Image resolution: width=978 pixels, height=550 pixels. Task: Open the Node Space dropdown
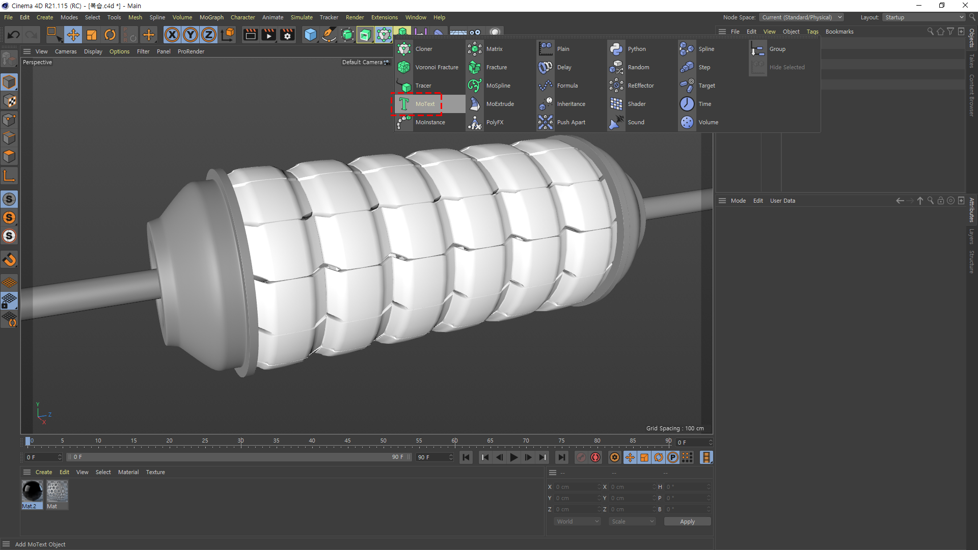[801, 17]
